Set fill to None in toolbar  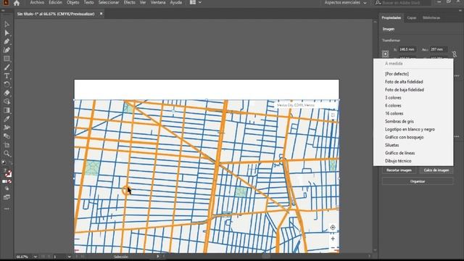9,181
